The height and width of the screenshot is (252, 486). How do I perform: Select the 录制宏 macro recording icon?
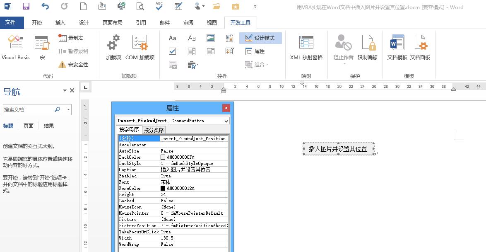point(71,38)
